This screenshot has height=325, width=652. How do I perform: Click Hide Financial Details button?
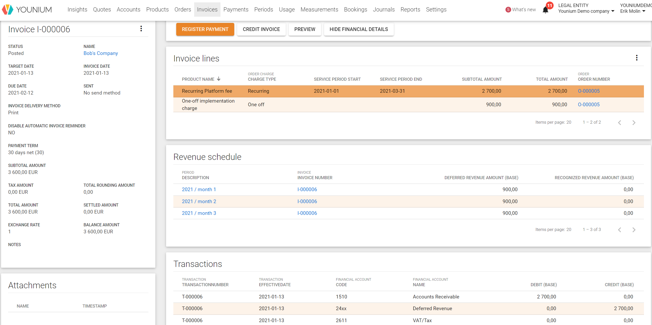point(358,29)
